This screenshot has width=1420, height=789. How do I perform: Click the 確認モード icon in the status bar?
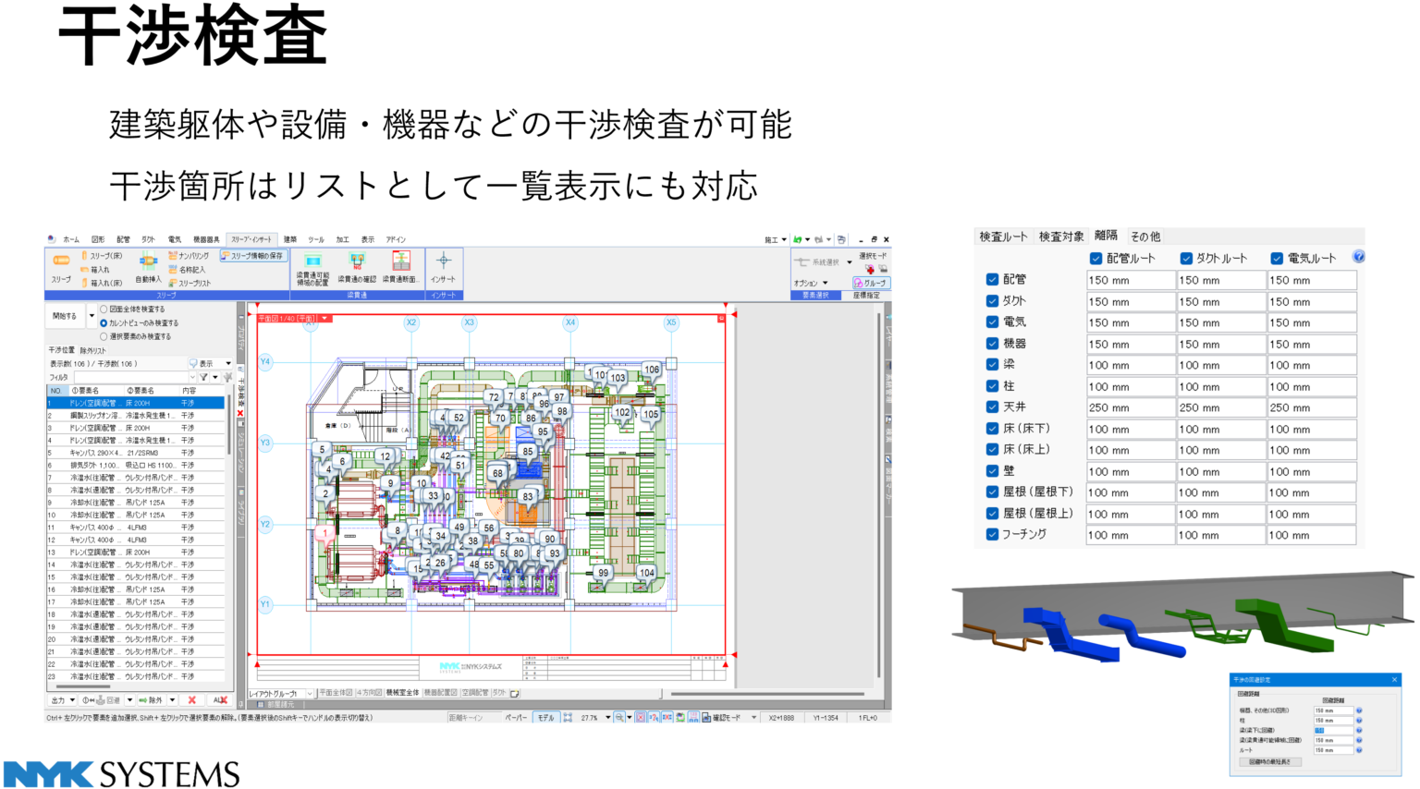704,718
